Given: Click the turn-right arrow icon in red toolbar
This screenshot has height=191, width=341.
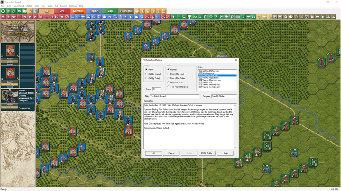Looking at the screenshot, I should (x=35, y=17).
